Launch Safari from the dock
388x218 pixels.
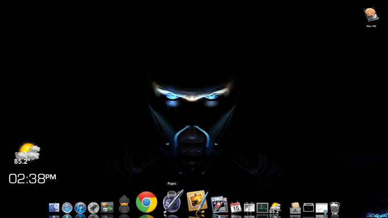pos(67,208)
